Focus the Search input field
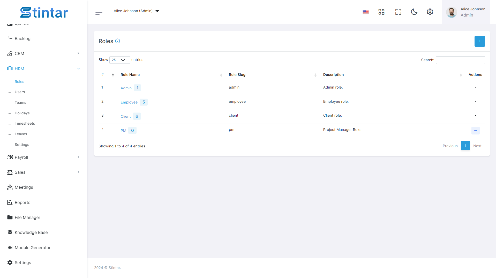This screenshot has height=278, width=496. tap(460, 60)
